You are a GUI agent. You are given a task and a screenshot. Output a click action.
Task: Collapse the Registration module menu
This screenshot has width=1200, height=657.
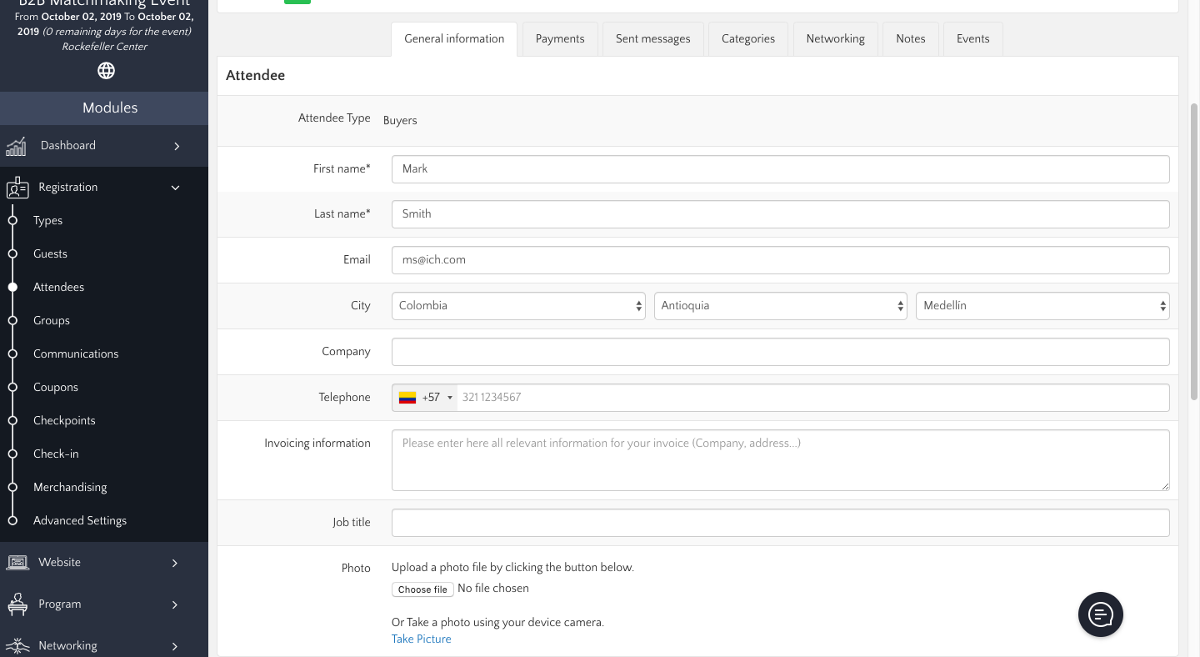point(175,188)
